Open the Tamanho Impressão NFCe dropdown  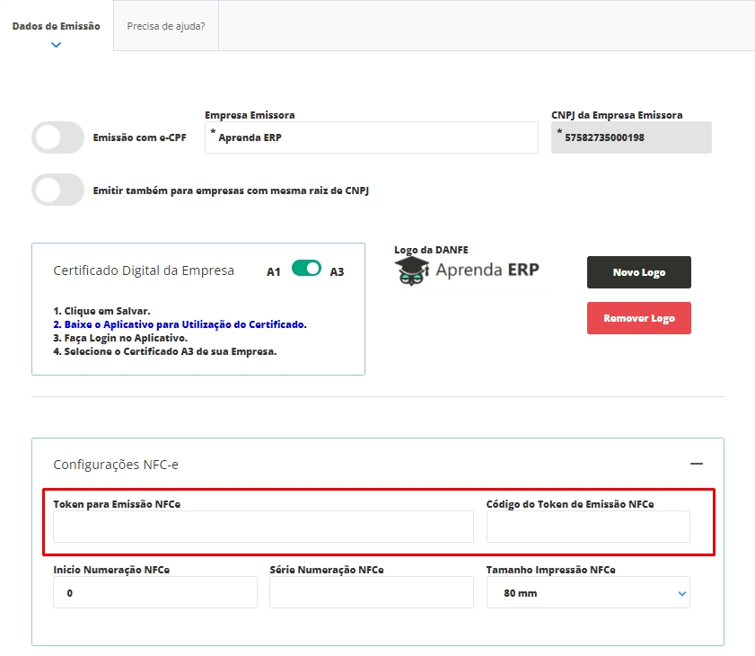pyautogui.click(x=588, y=593)
